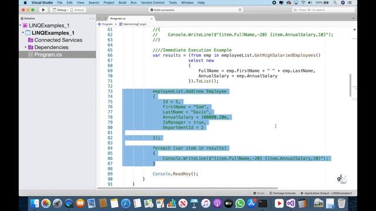376x211 pixels.
Task: Click line number 66 in the gutter
Action: pos(110,55)
